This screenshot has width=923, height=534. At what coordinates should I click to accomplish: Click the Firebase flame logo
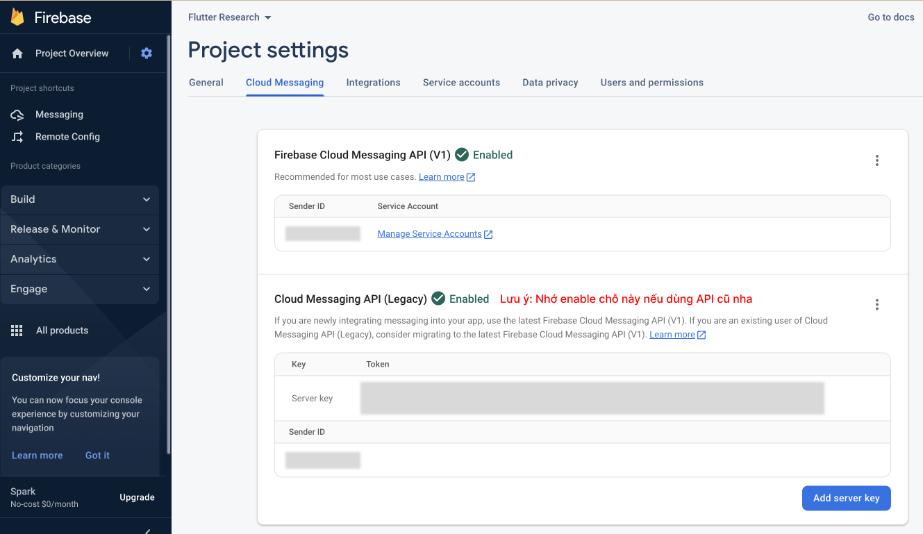17,17
